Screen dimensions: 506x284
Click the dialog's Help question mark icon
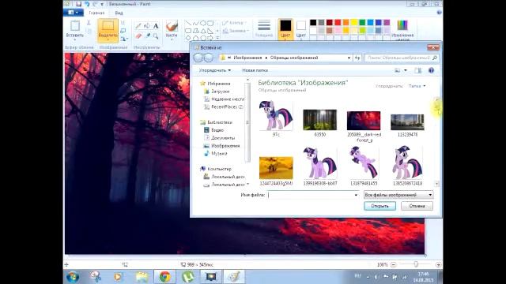point(431,70)
